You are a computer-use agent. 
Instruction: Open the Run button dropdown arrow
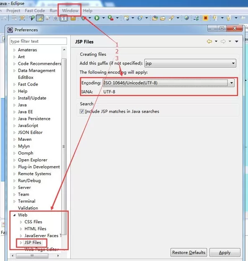click(x=103, y=18)
